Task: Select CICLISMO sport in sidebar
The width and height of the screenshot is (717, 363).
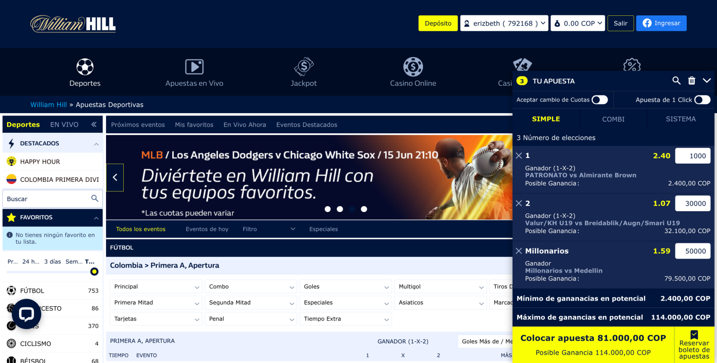Action: coord(52,344)
